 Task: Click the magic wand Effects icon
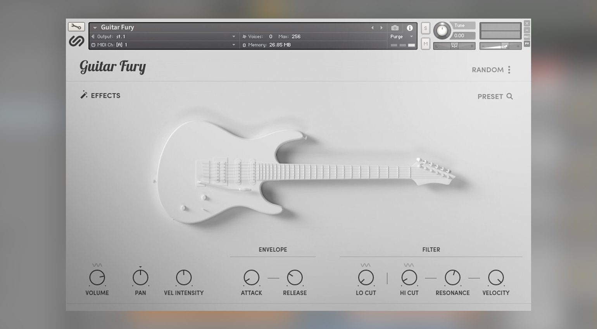pyautogui.click(x=84, y=95)
